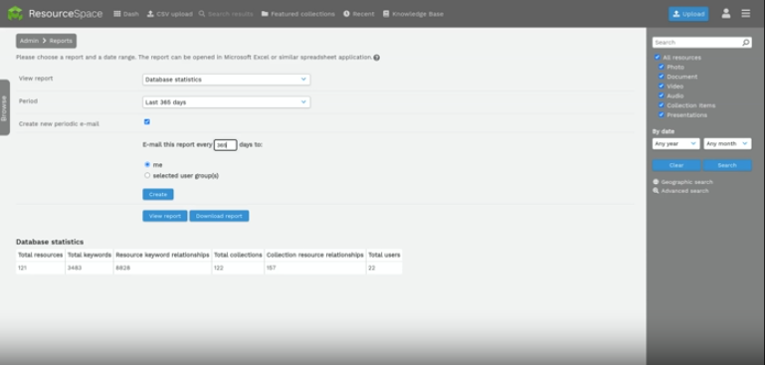The width and height of the screenshot is (765, 365).
Task: Click the help question mark icon
Action: click(x=377, y=58)
